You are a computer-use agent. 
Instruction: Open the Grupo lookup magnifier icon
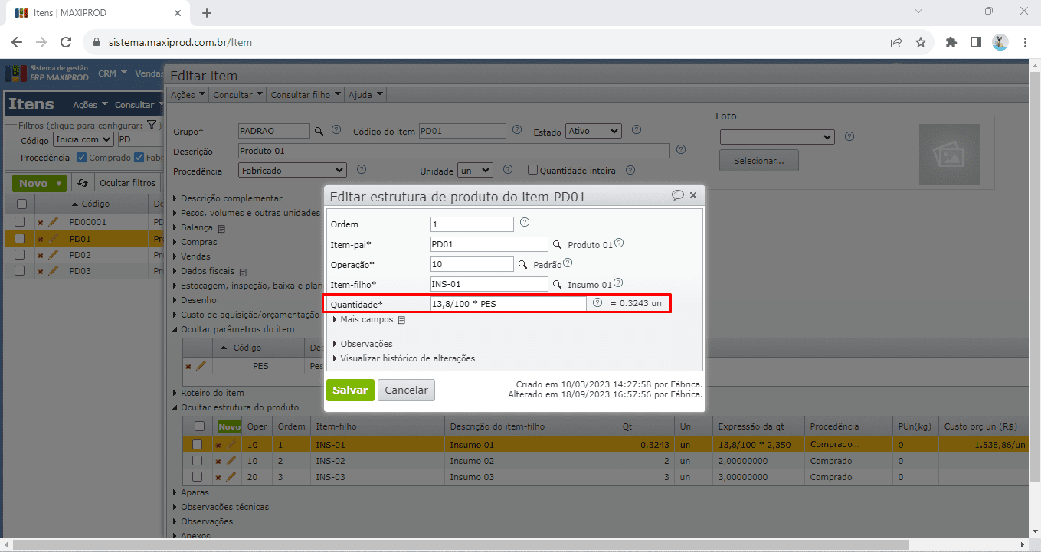click(320, 131)
